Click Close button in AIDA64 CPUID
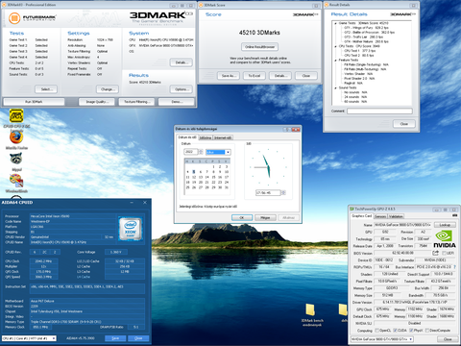 [x=138, y=338]
